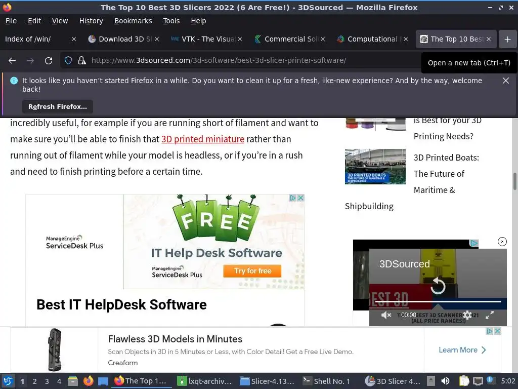Go back to the previous page
This screenshot has width=518, height=389.
tap(12, 61)
